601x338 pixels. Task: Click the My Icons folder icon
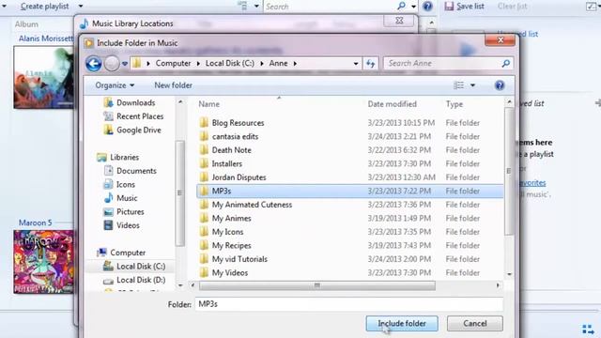204,232
